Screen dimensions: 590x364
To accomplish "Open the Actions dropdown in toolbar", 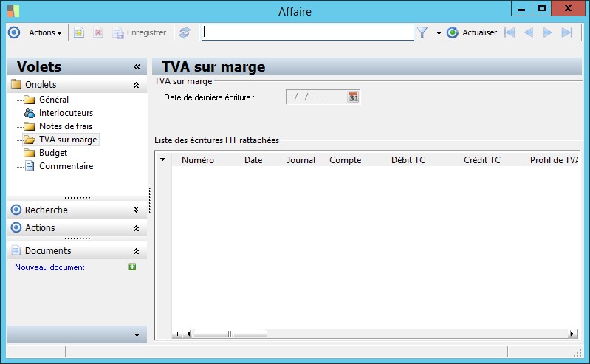I will [46, 32].
